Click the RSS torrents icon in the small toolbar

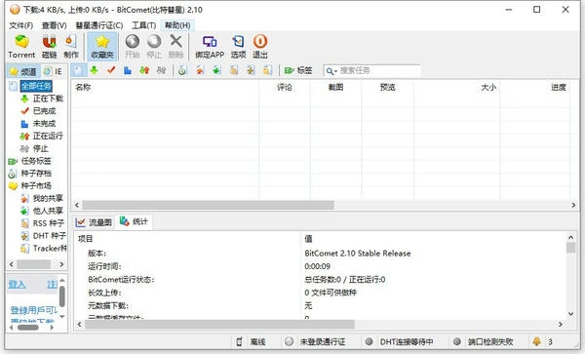(x=234, y=70)
